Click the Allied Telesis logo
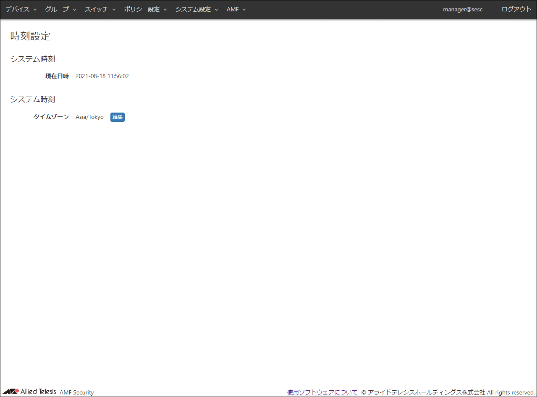This screenshot has width=537, height=397. (x=29, y=392)
